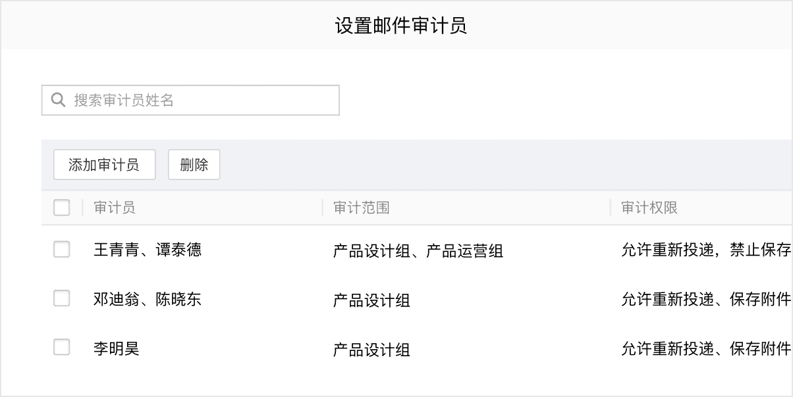Click the 审计权限 column header
This screenshot has height=397, width=793.
click(x=649, y=208)
